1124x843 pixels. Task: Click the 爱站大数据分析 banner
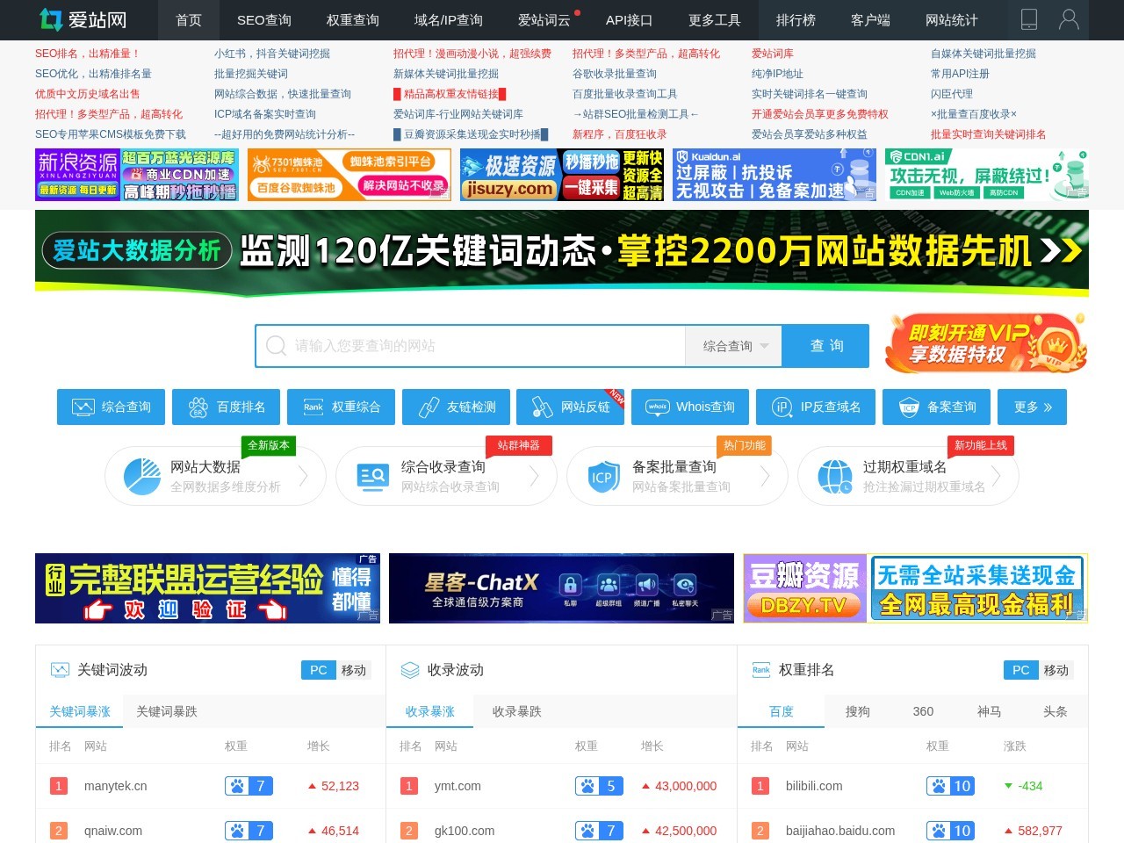562,252
